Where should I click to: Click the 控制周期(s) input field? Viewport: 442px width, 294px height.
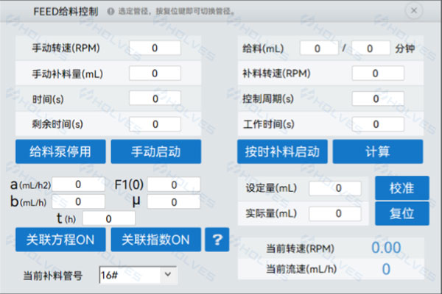pyautogui.click(x=377, y=98)
